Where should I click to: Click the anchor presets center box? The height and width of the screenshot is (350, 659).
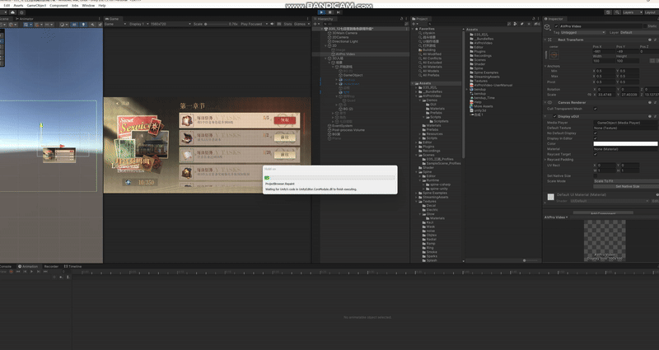tap(554, 55)
